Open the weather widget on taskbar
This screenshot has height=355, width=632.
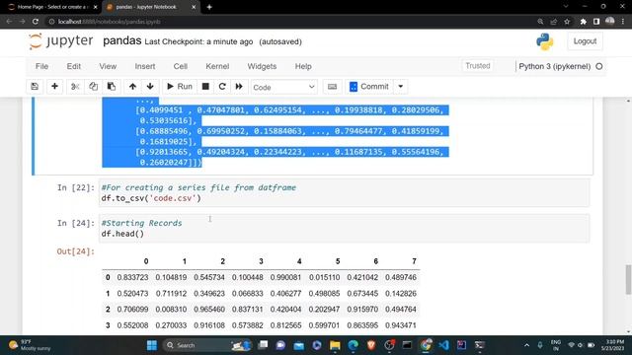[31, 345]
